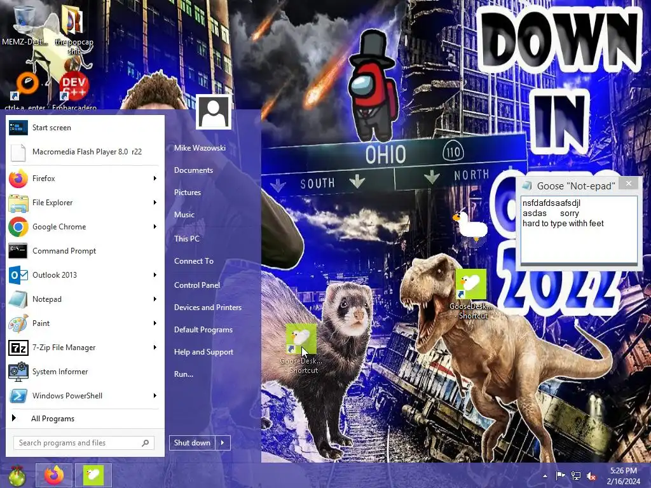The width and height of the screenshot is (651, 488).
Task: Show hidden tray icons arrow
Action: tap(545, 476)
